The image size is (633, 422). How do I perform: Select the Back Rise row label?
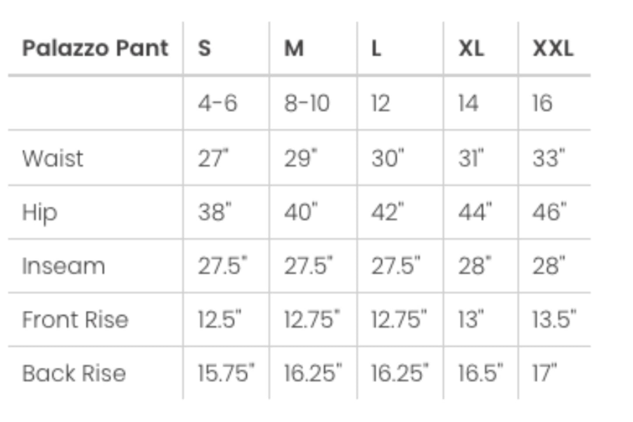pyautogui.click(x=74, y=373)
